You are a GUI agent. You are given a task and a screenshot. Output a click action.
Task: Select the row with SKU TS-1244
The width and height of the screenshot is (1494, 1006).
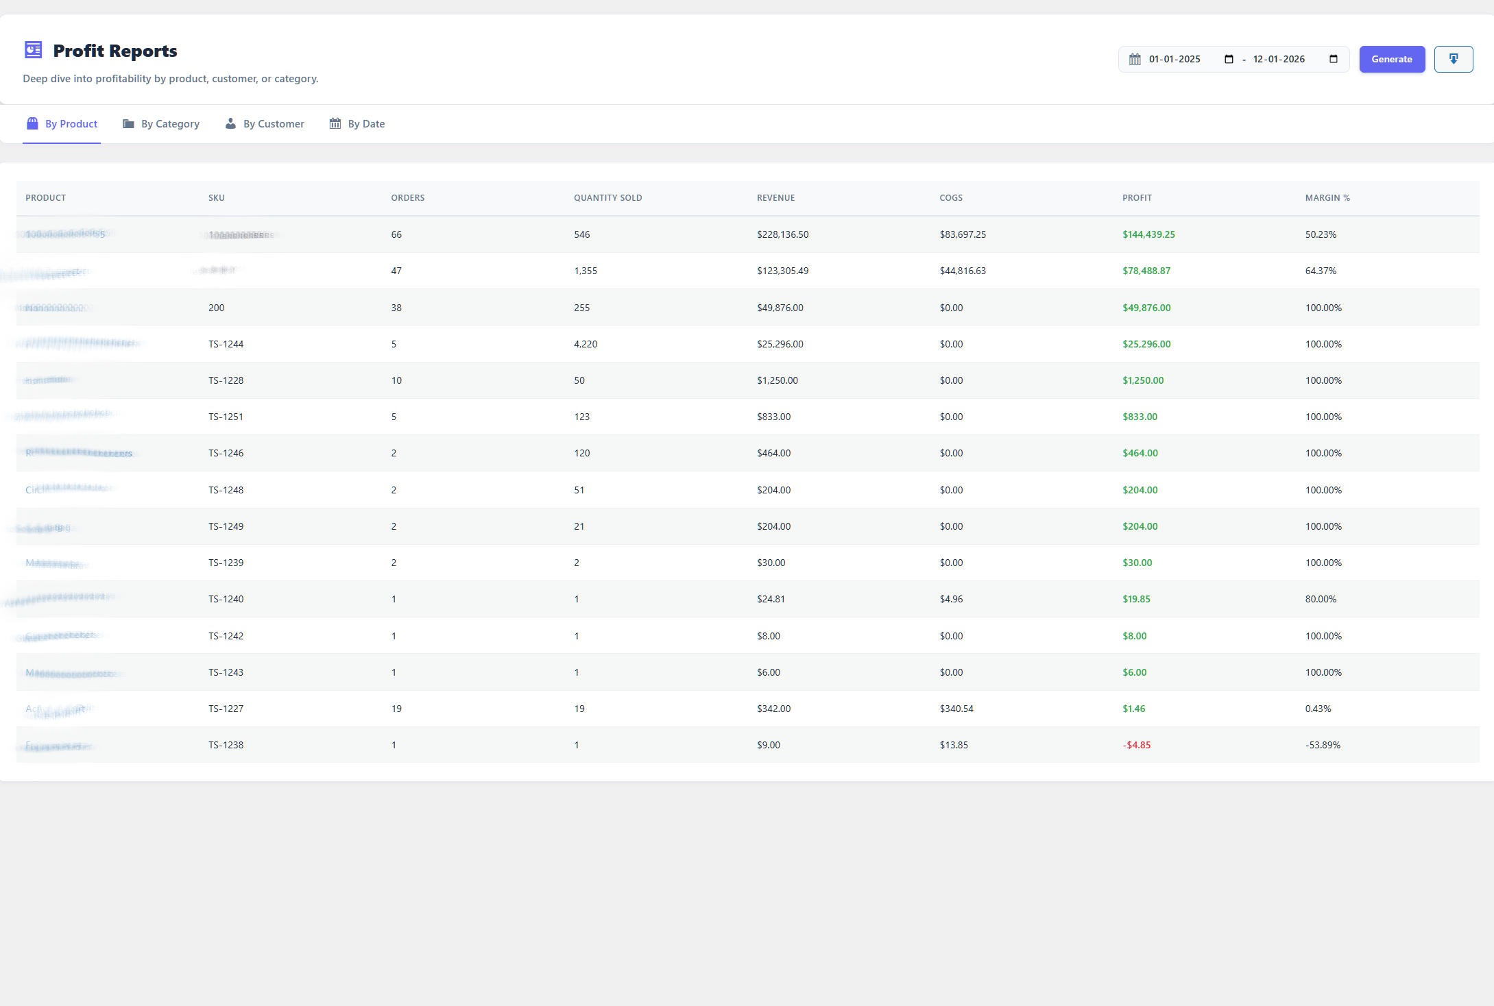[747, 344]
